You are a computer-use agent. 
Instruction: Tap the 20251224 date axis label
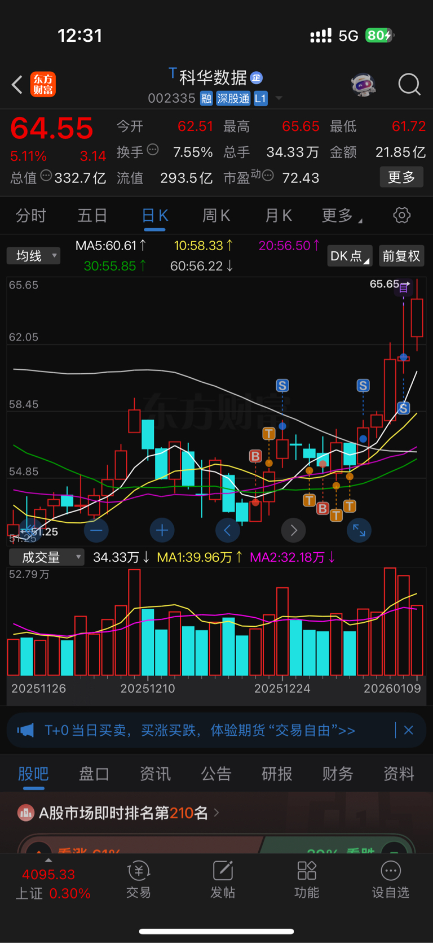point(282,688)
